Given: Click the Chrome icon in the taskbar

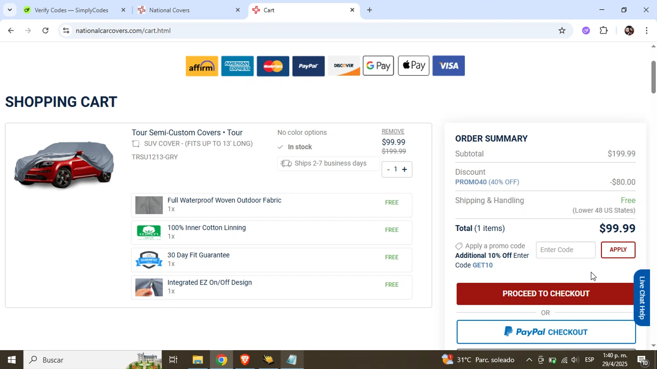Looking at the screenshot, I should tap(222, 360).
